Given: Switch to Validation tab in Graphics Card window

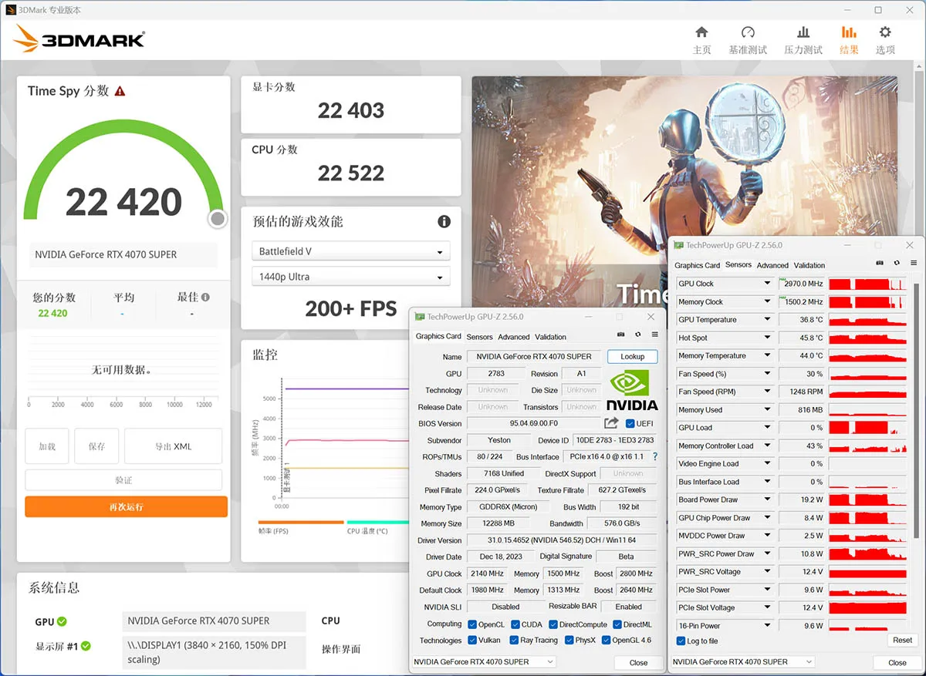Looking at the screenshot, I should coord(550,337).
